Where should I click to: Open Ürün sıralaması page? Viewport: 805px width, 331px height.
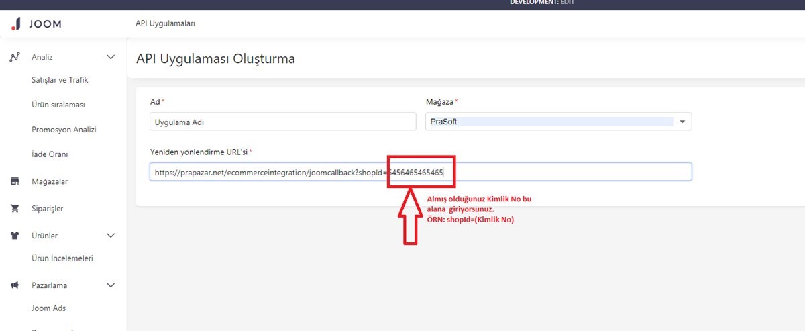[58, 105]
